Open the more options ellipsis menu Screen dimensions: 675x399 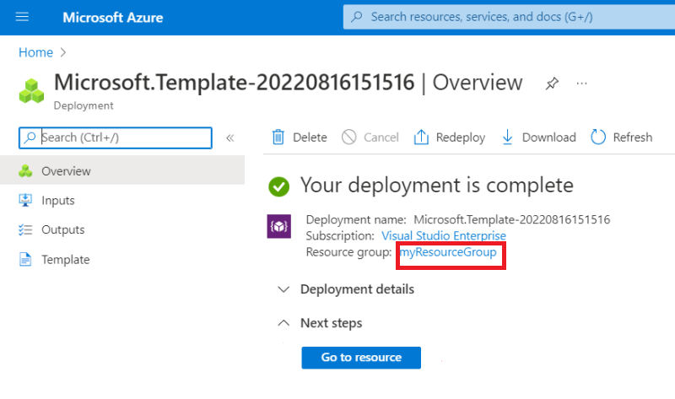click(581, 84)
